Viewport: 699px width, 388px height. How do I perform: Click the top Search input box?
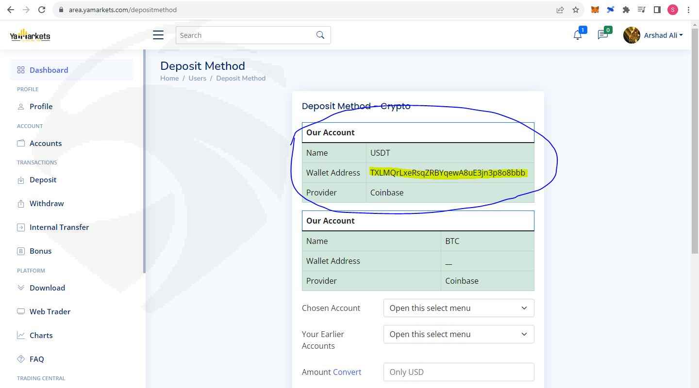[245, 35]
